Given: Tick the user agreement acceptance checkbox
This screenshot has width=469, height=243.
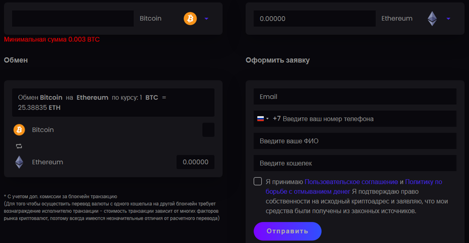Looking at the screenshot, I should click(x=258, y=181).
